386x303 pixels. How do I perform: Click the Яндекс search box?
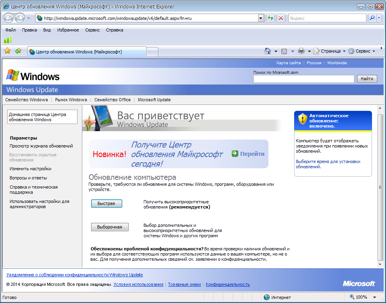click(327, 18)
